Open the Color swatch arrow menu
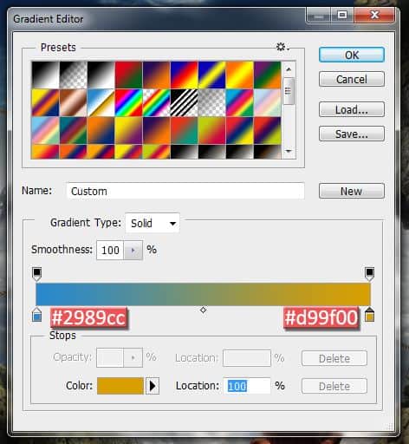 coord(153,386)
